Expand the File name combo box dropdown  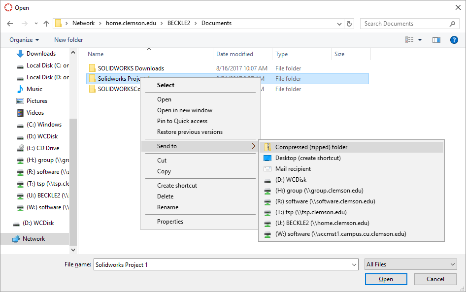point(354,265)
